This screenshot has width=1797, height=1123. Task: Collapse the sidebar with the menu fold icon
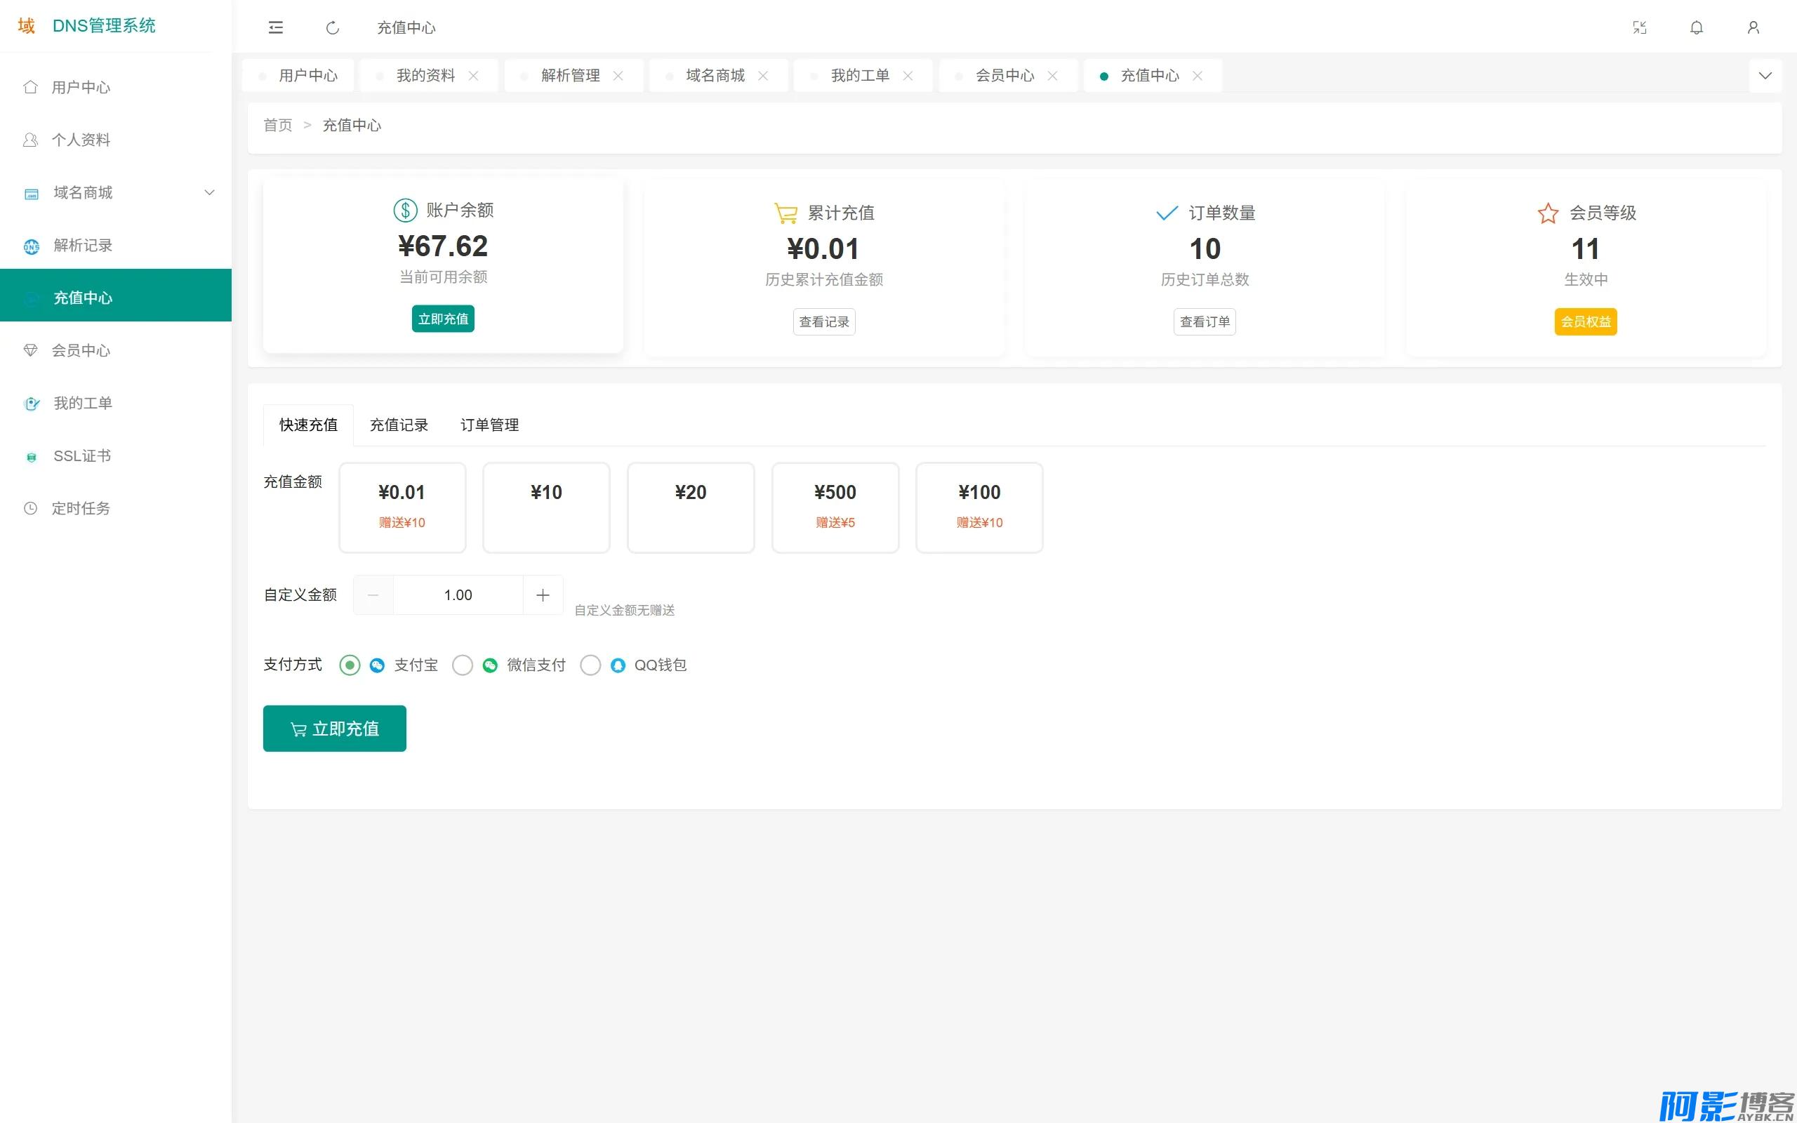pos(275,27)
